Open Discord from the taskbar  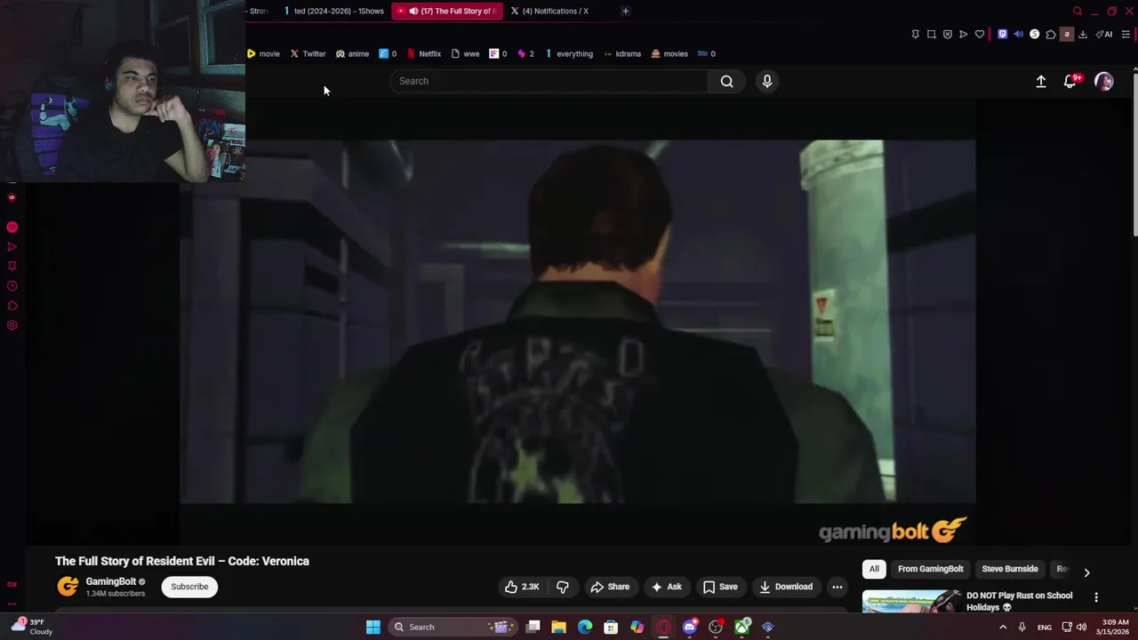689,627
